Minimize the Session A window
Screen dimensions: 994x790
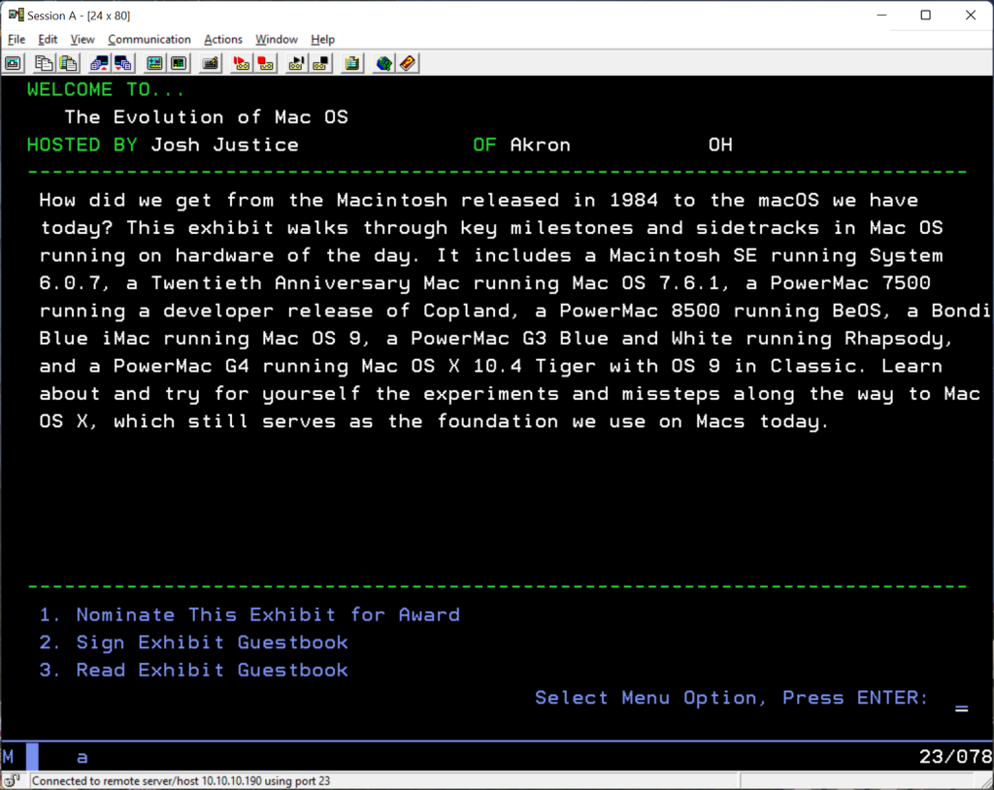coord(881,15)
